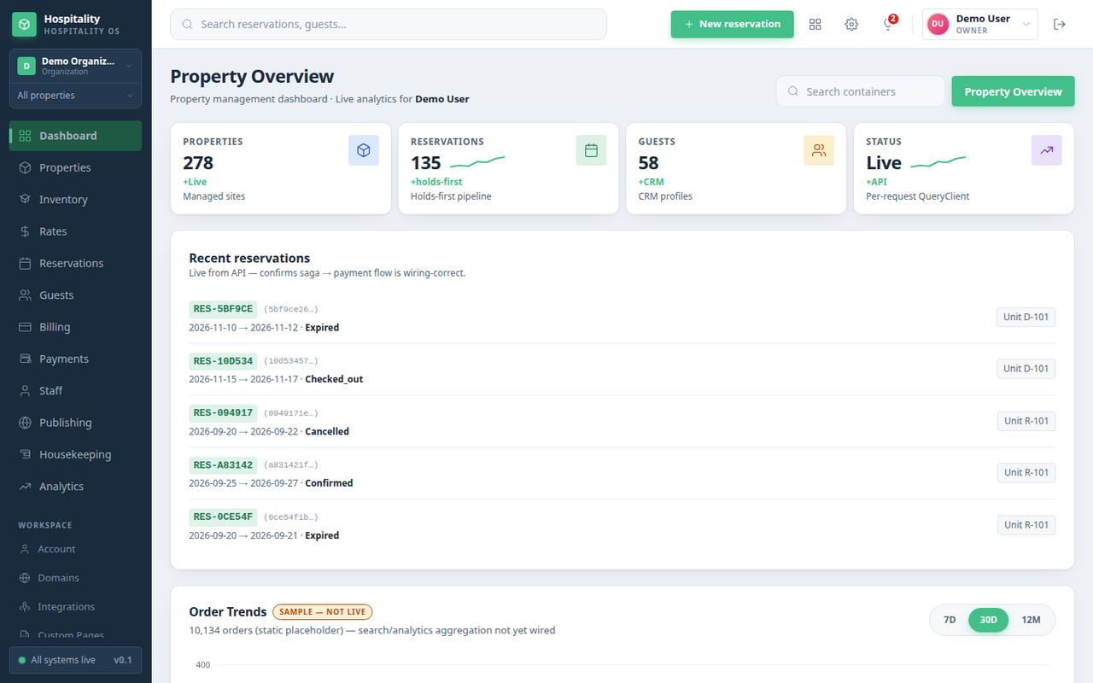Click the Search reservations, guests field
The width and height of the screenshot is (1093, 683).
tap(389, 24)
